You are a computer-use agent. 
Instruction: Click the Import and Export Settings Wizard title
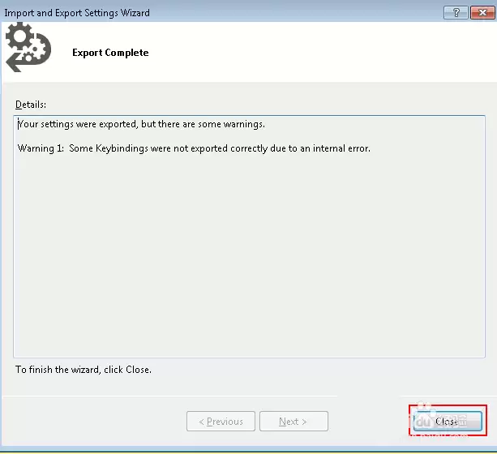click(77, 13)
